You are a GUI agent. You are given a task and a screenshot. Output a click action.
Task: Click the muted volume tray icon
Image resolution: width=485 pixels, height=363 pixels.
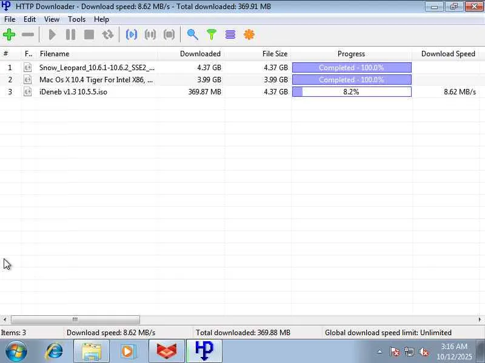pos(424,352)
